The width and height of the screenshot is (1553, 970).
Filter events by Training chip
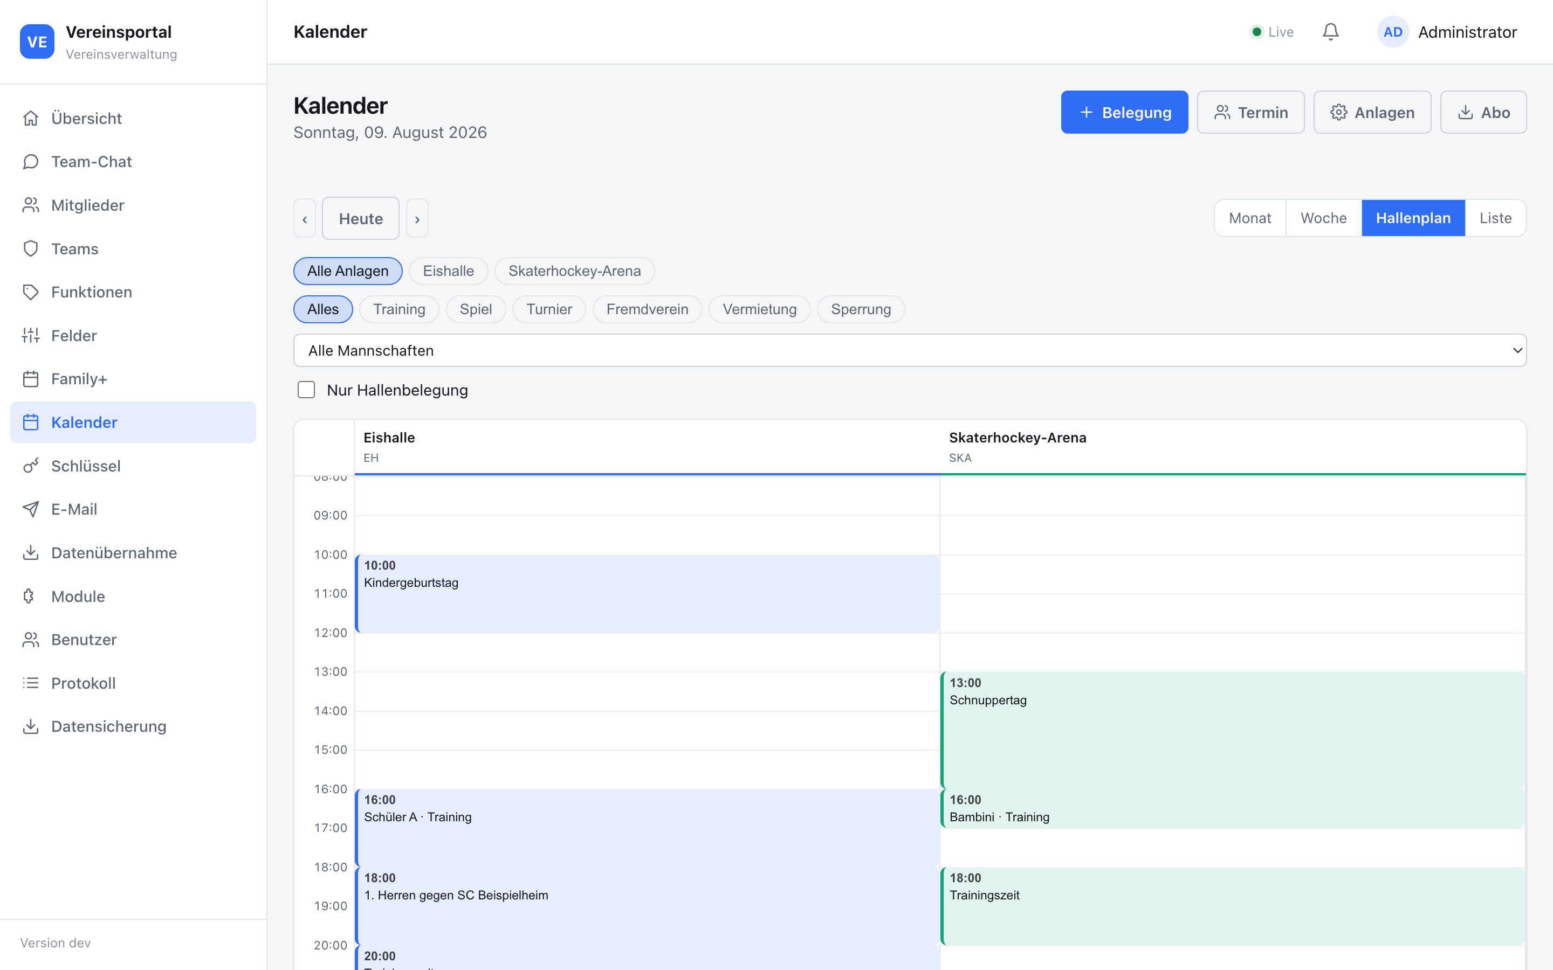click(399, 309)
